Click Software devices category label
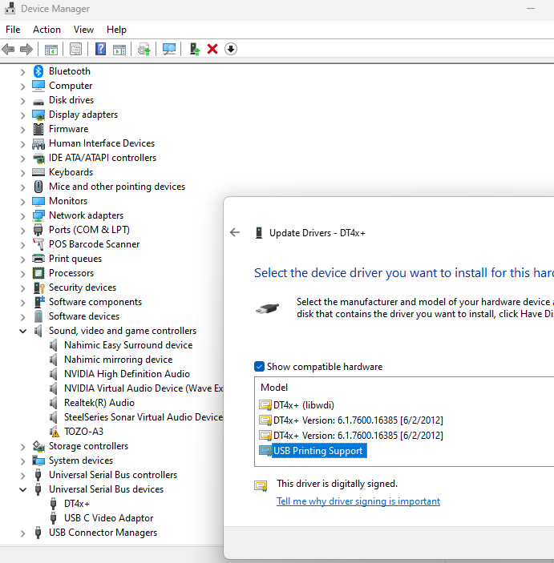The width and height of the screenshot is (554, 563). 84,316
